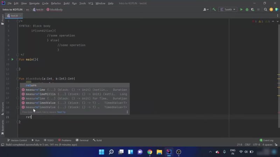Viewport: 280px width, 157px height.
Task: Click the fold end marker at line 22
Action: coord(18,122)
